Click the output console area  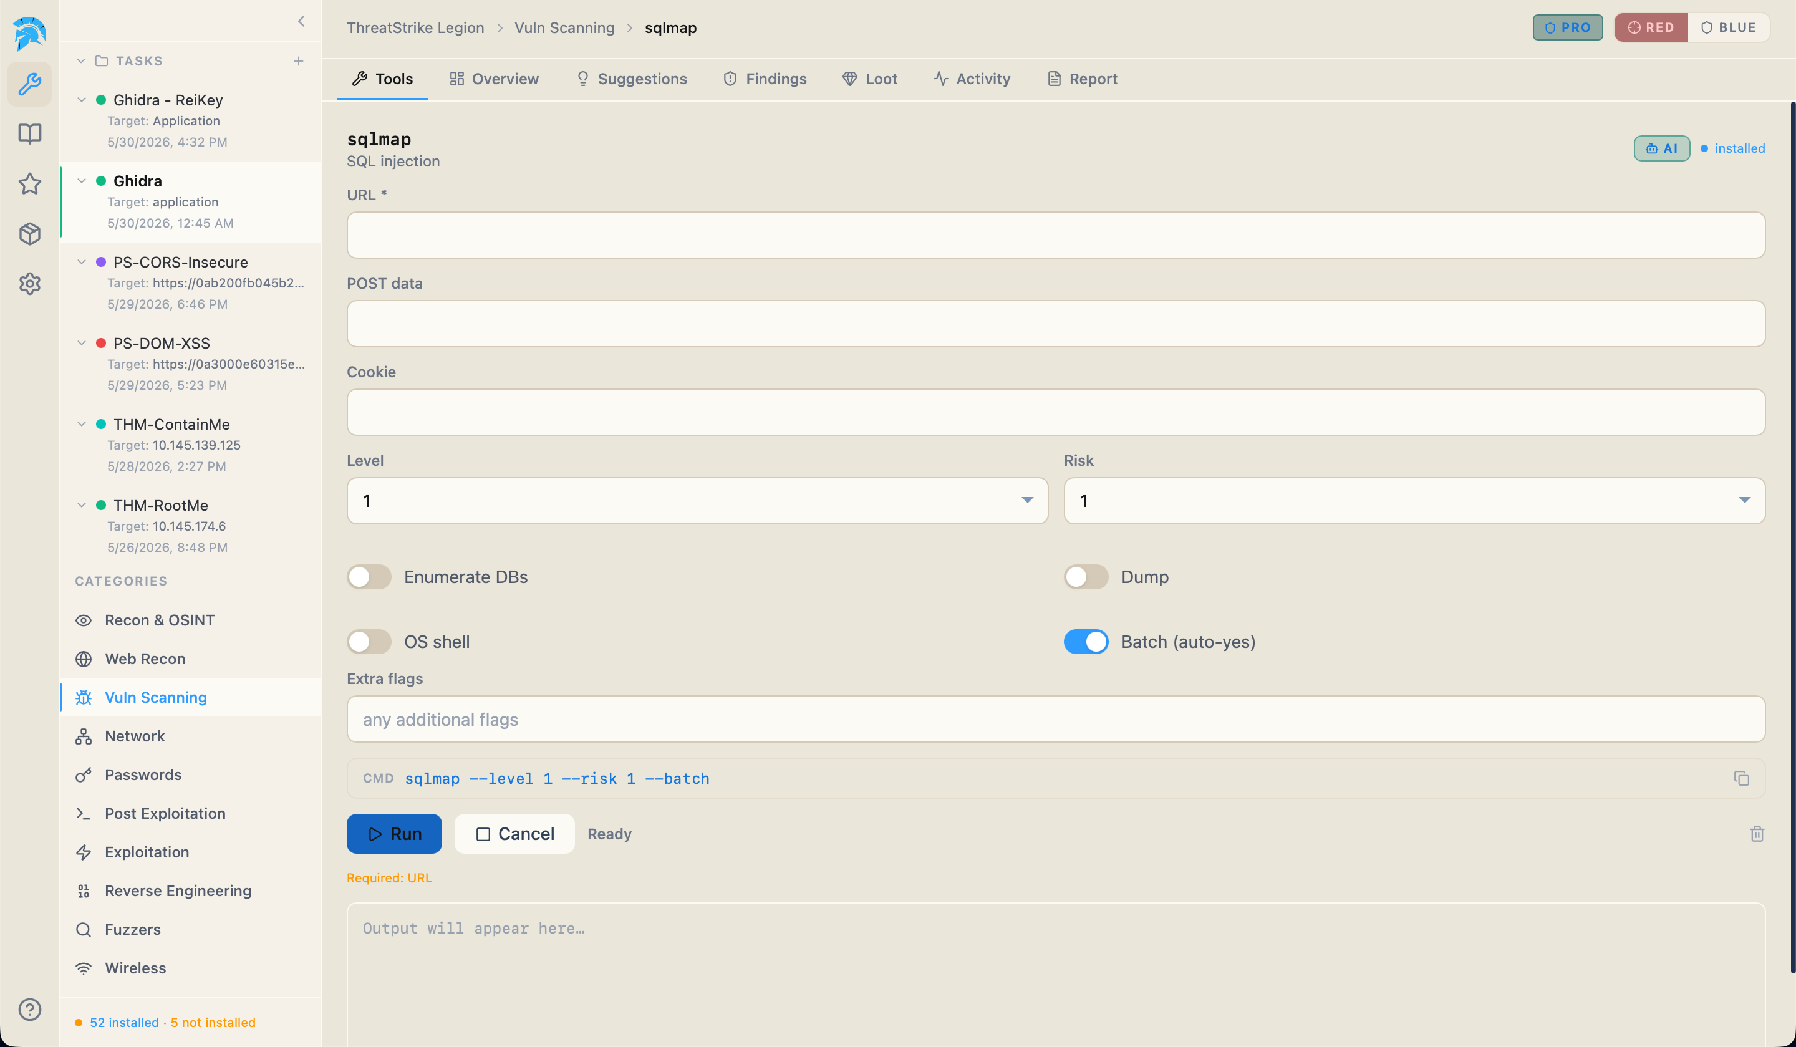pyautogui.click(x=1056, y=974)
